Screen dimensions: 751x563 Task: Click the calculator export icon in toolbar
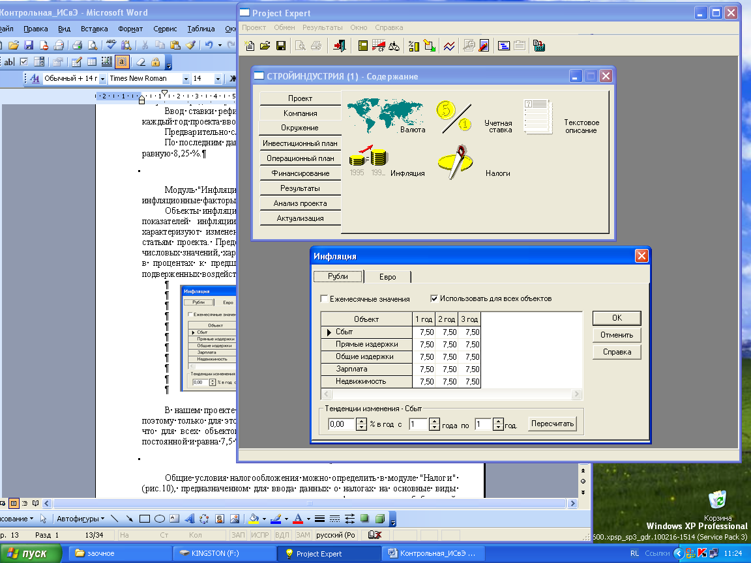tap(539, 46)
